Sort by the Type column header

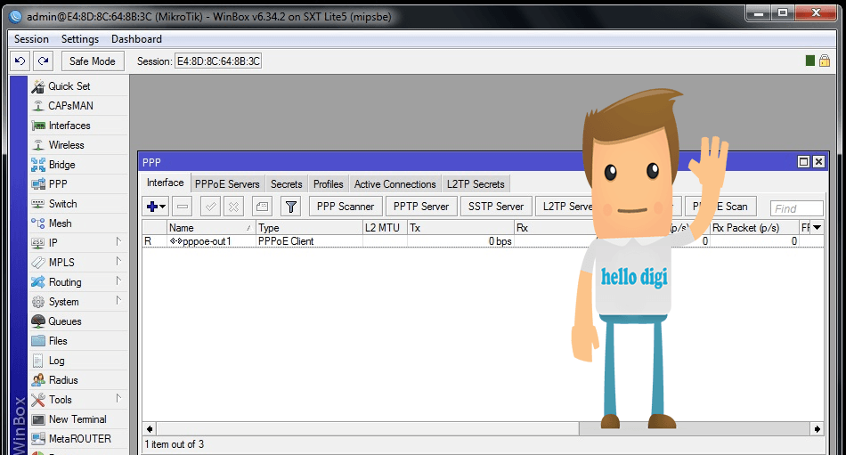point(309,228)
